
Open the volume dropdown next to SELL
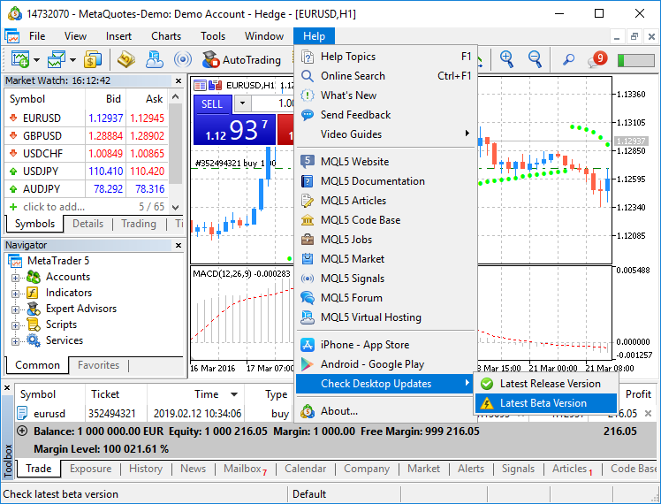pyautogui.click(x=242, y=103)
